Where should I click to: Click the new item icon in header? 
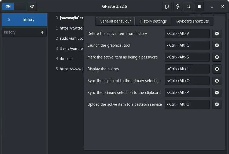(x=167, y=6)
